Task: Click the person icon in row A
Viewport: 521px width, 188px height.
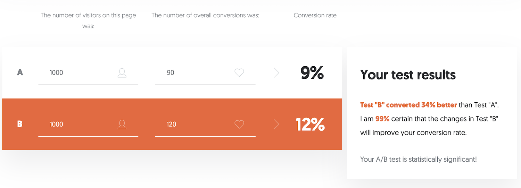Action: 122,72
